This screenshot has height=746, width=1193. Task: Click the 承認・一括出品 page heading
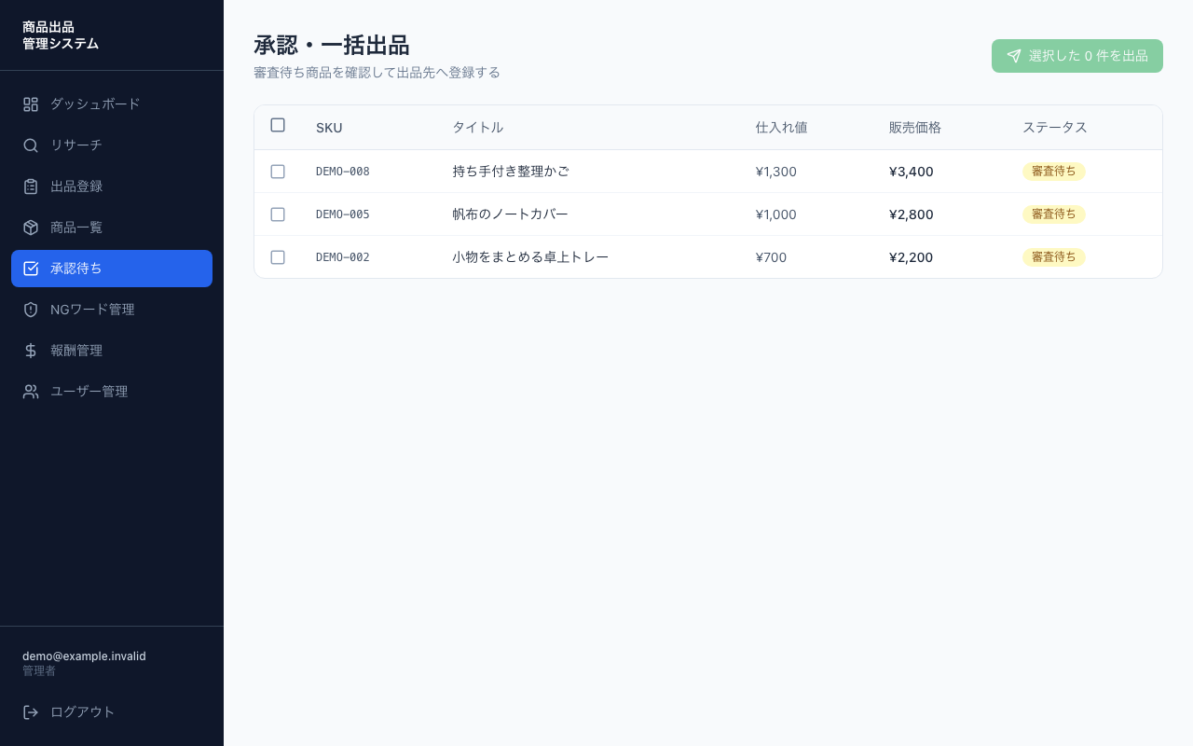click(331, 45)
